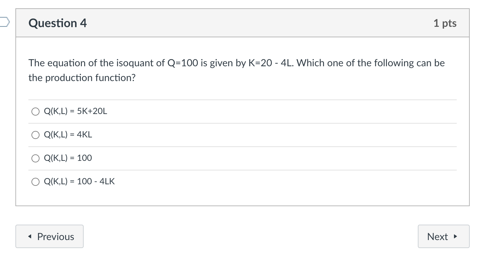Select answer Q(K,L) = 100 - 4LK
The height and width of the screenshot is (257, 495).
[x=79, y=182]
